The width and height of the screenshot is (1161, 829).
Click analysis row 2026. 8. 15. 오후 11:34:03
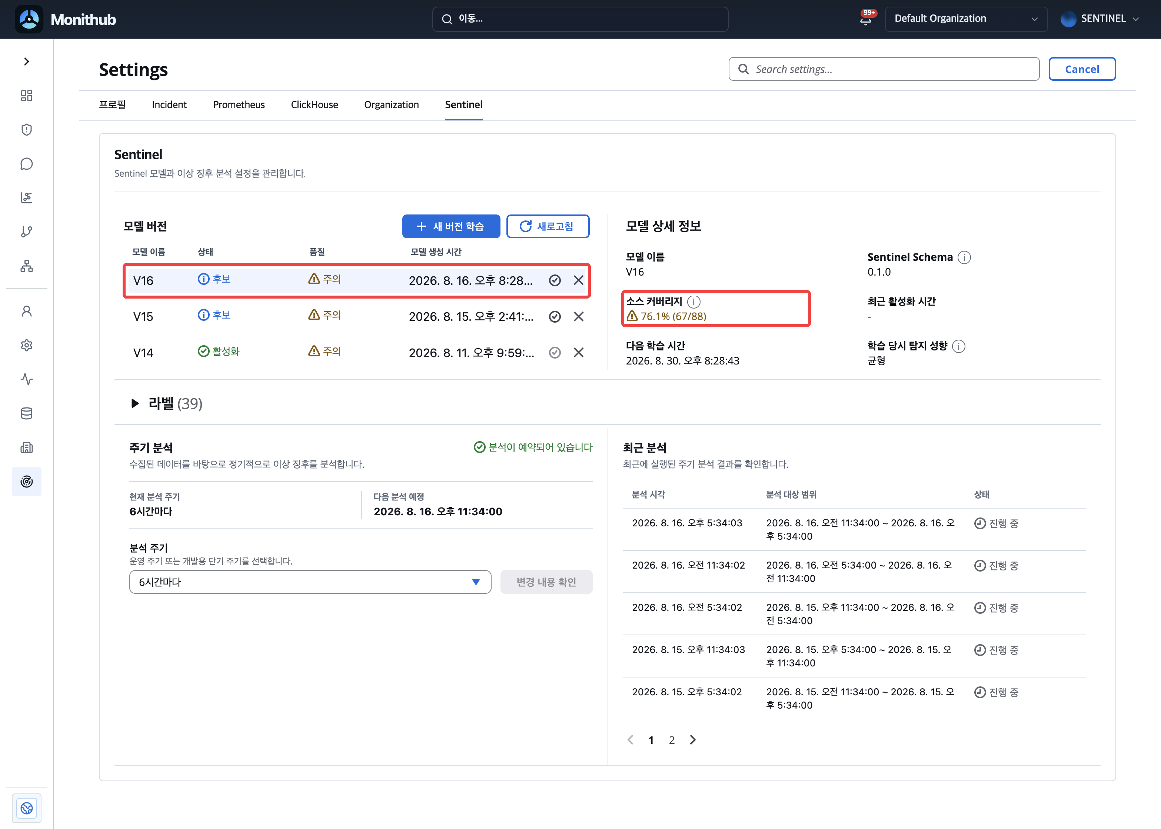point(854,656)
